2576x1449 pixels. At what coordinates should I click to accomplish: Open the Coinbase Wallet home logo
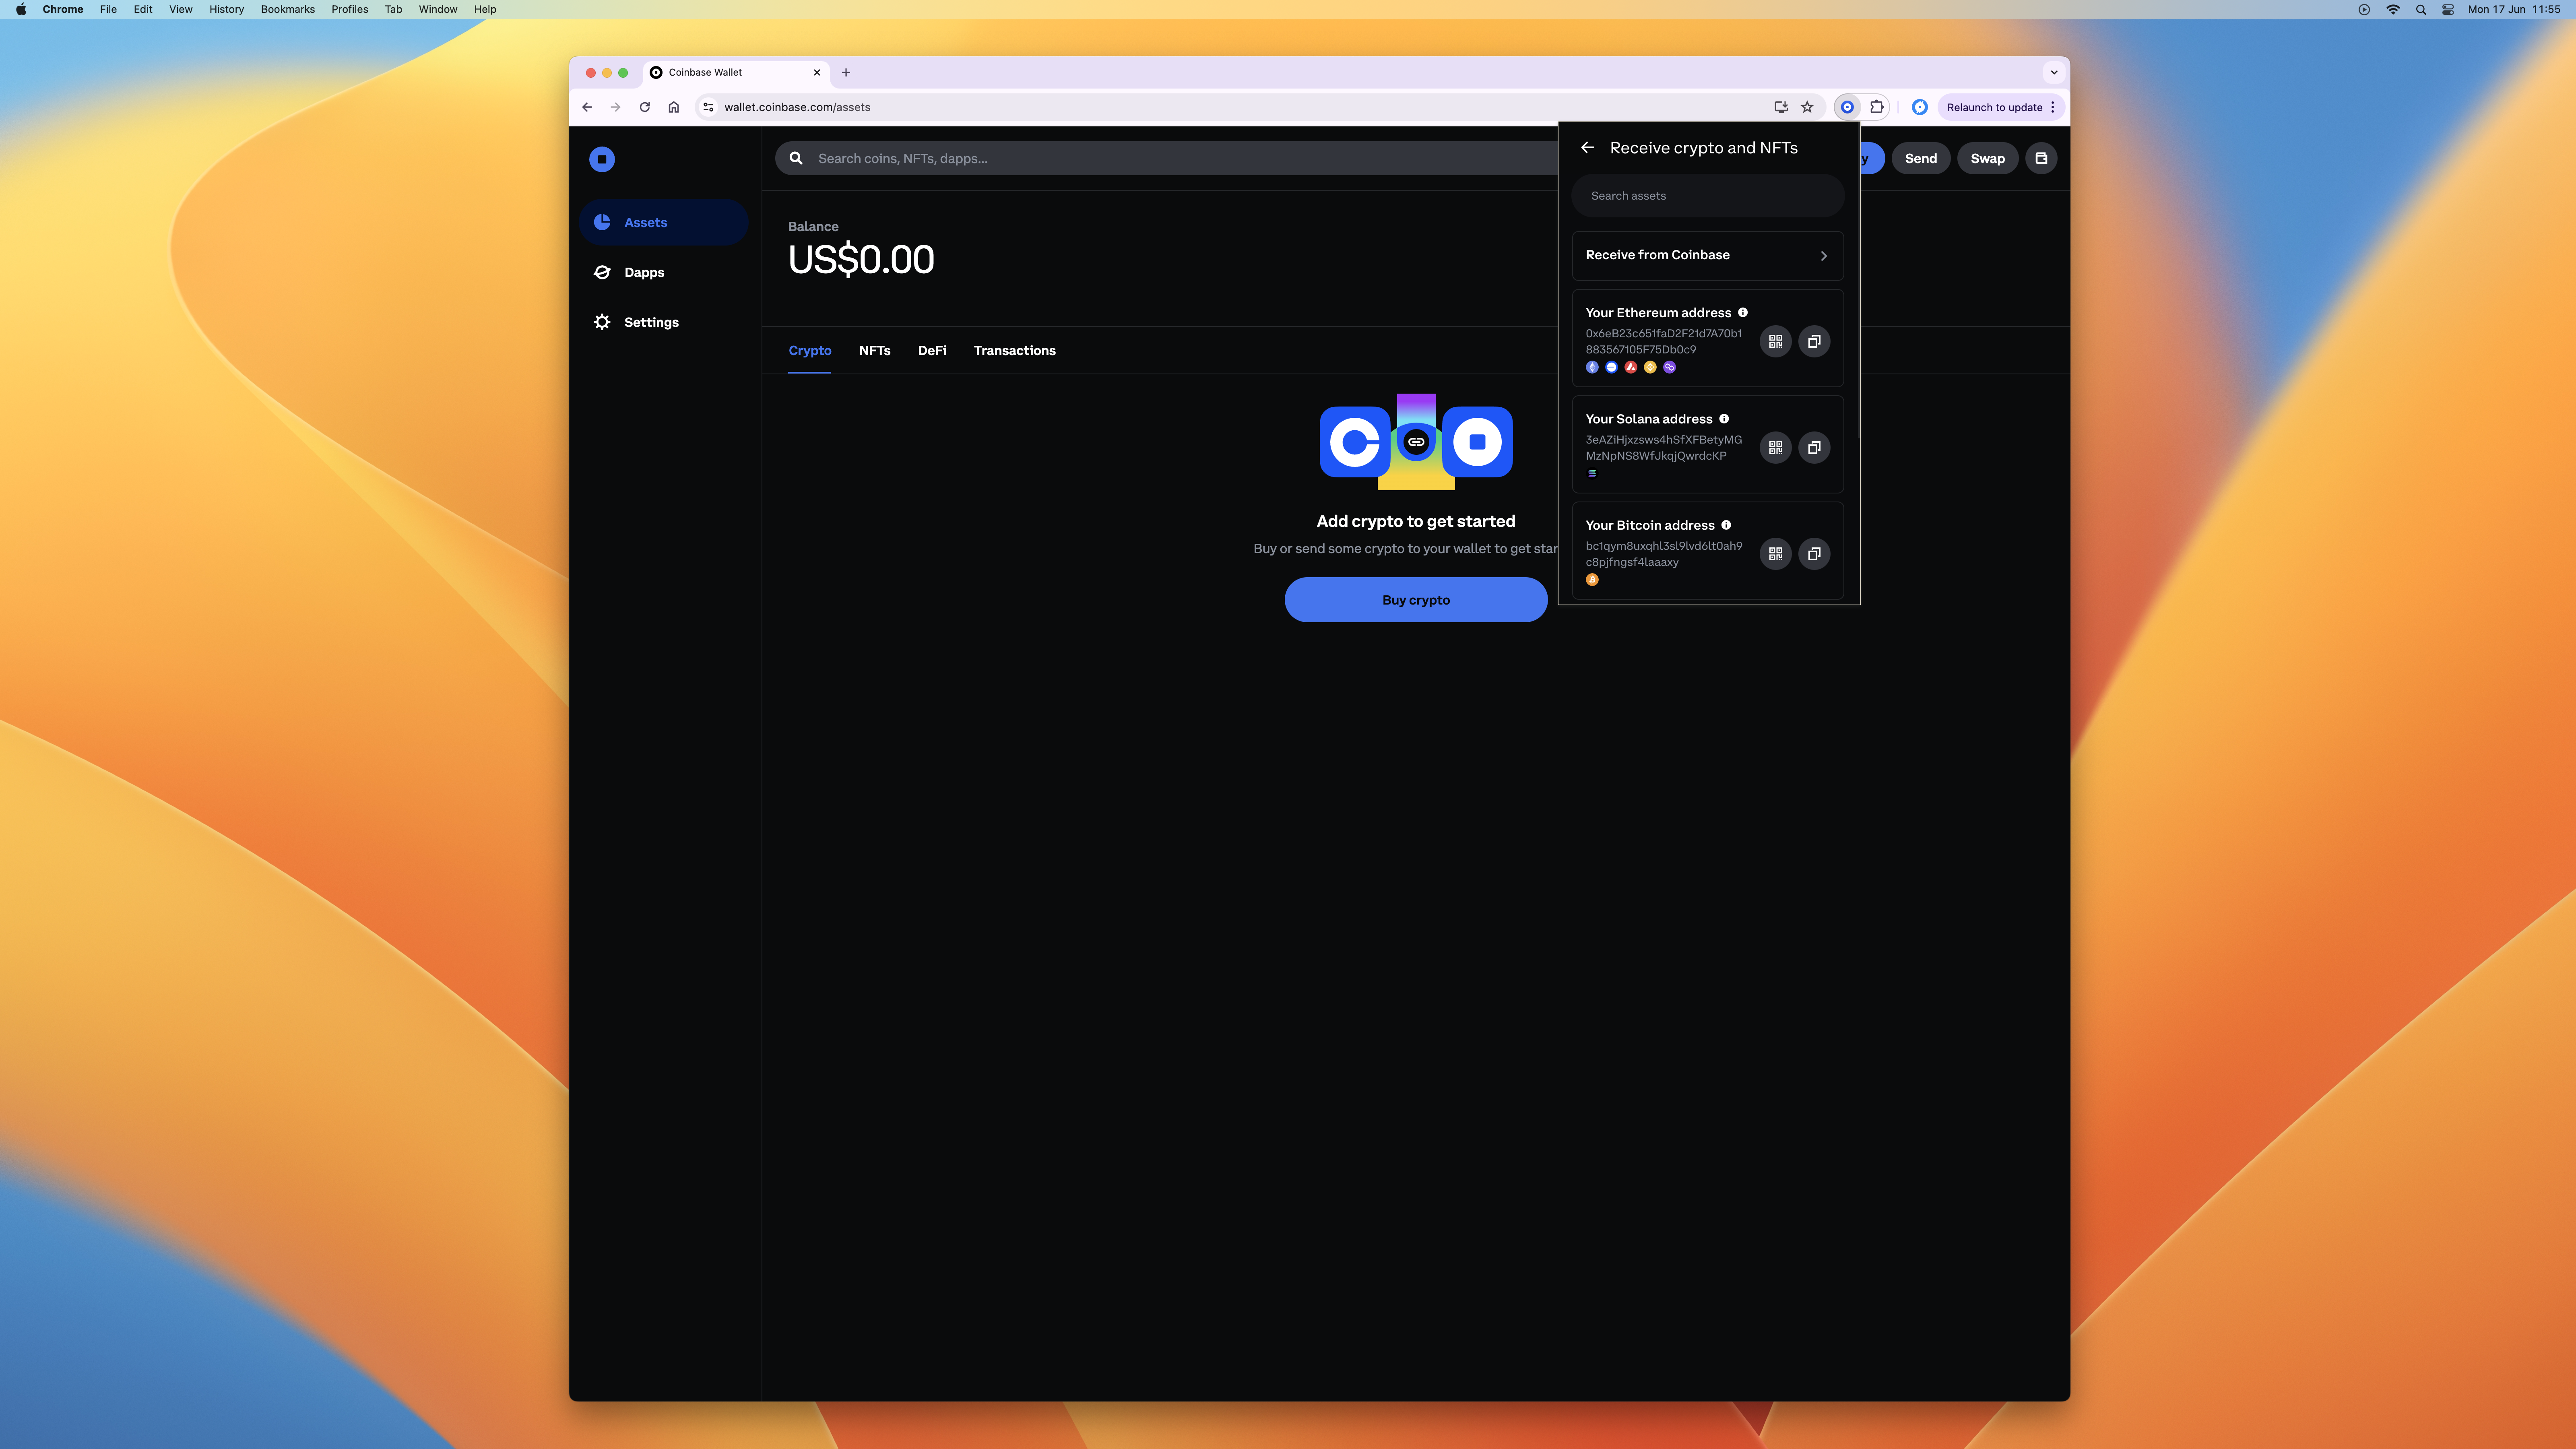602,158
